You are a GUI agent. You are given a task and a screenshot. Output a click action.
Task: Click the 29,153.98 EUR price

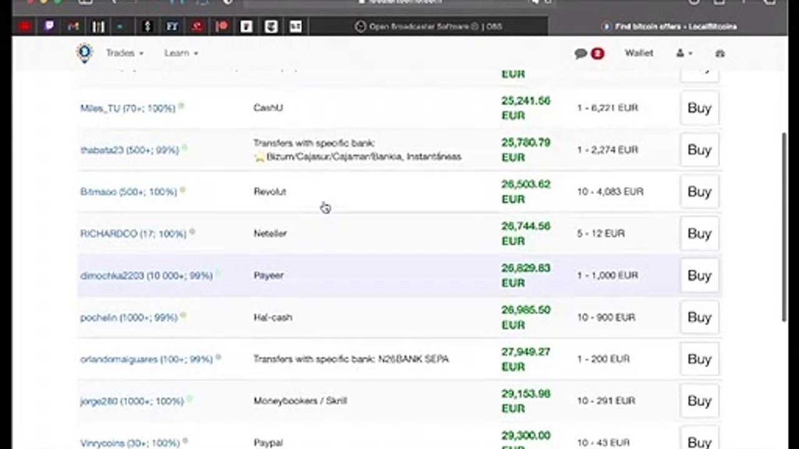(x=526, y=400)
